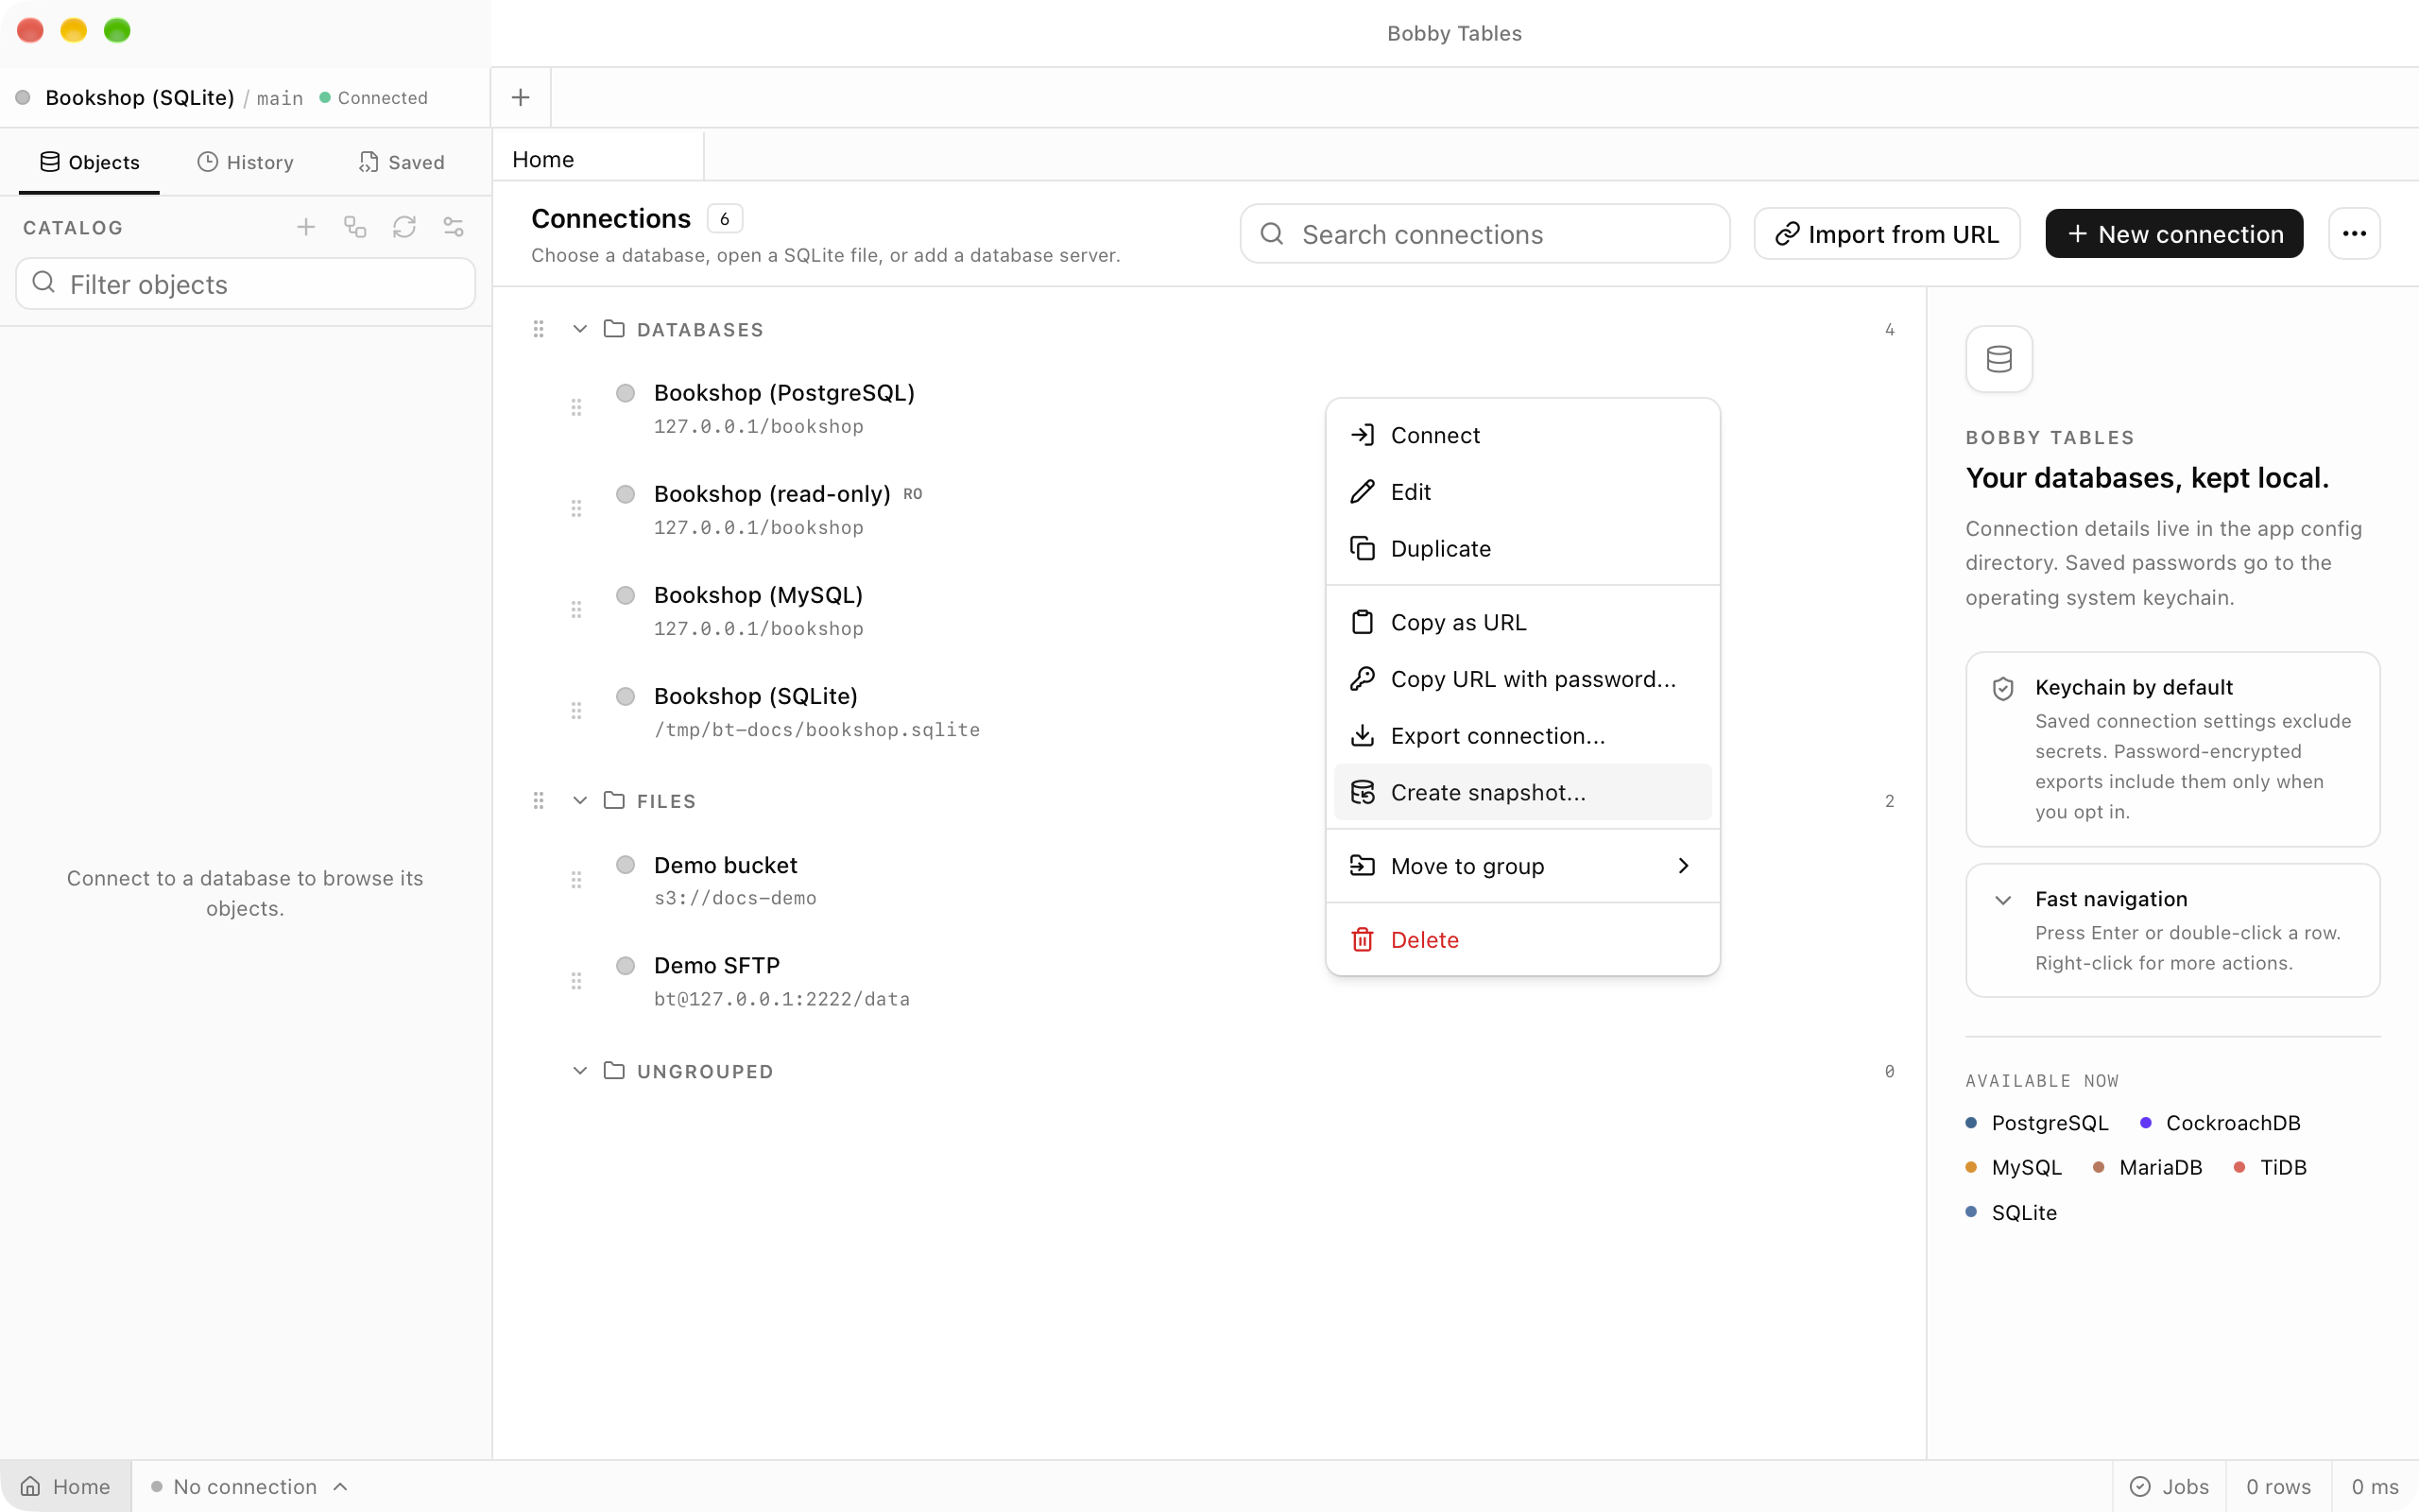Click New connection button
Viewport: 2419px width, 1512px height.
click(x=2174, y=233)
